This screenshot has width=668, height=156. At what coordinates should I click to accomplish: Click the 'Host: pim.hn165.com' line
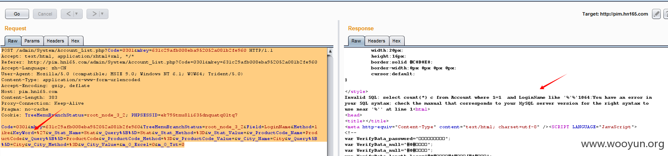[29, 92]
